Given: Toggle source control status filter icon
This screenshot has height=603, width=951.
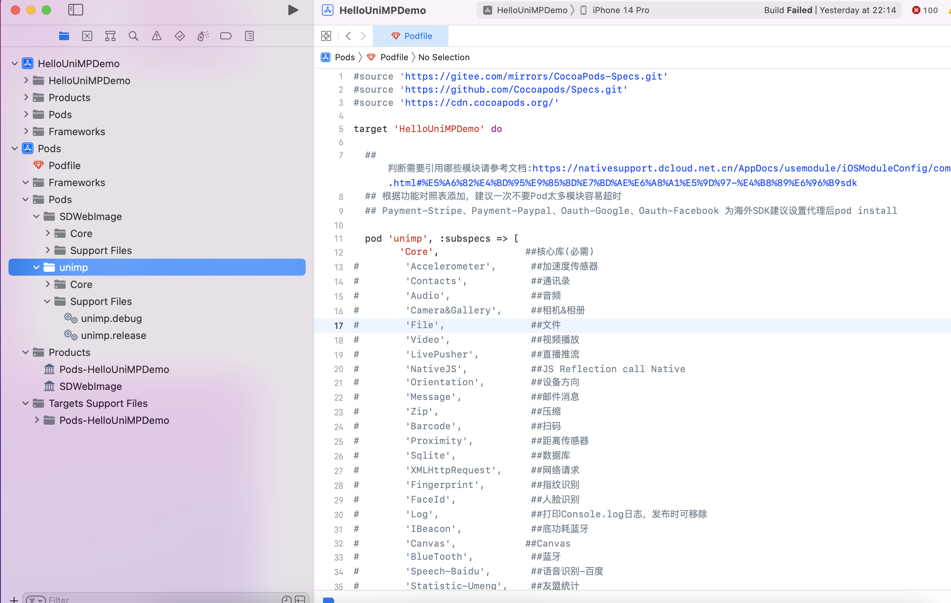Looking at the screenshot, I should [x=300, y=599].
